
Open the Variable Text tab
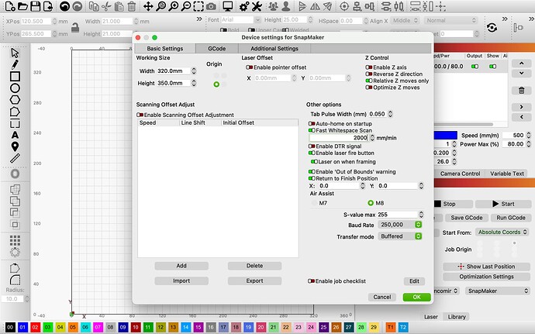507,174
